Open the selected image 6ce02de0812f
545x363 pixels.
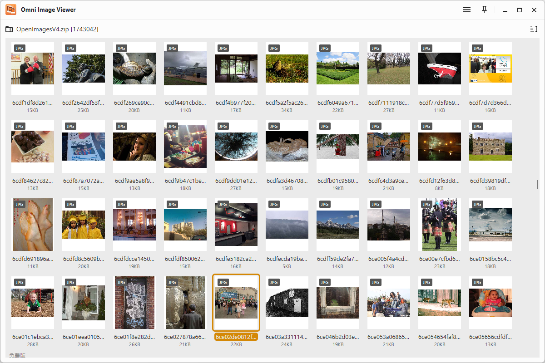(x=236, y=303)
